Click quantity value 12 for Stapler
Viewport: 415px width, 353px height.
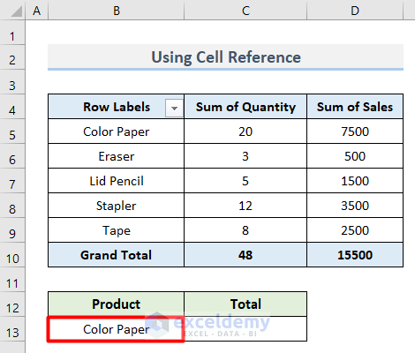click(x=245, y=206)
